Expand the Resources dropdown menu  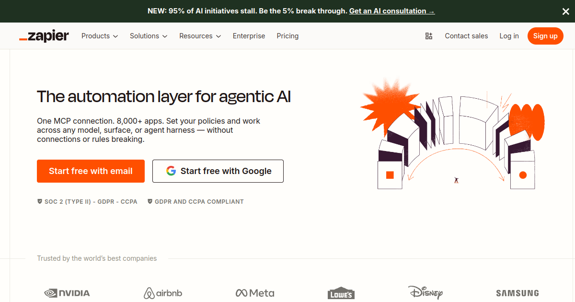click(x=200, y=36)
